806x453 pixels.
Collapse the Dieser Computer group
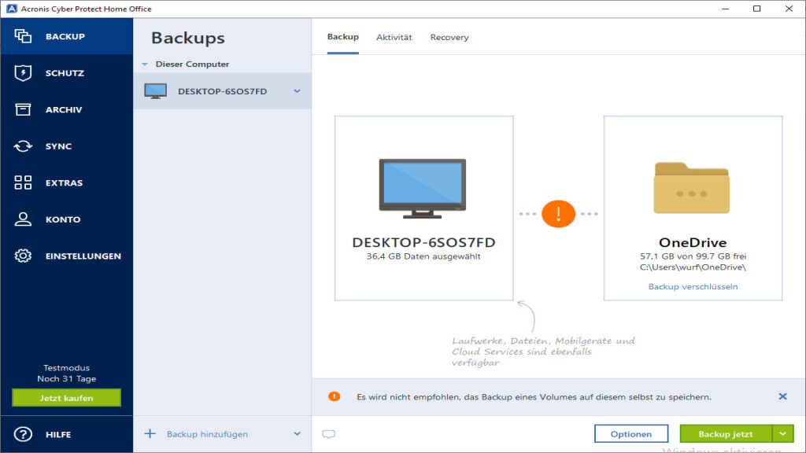coord(143,64)
